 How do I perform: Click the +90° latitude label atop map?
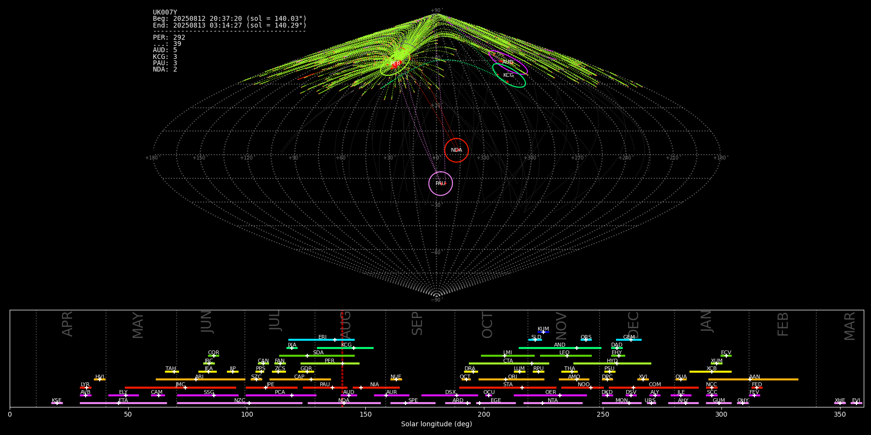pos(436,11)
